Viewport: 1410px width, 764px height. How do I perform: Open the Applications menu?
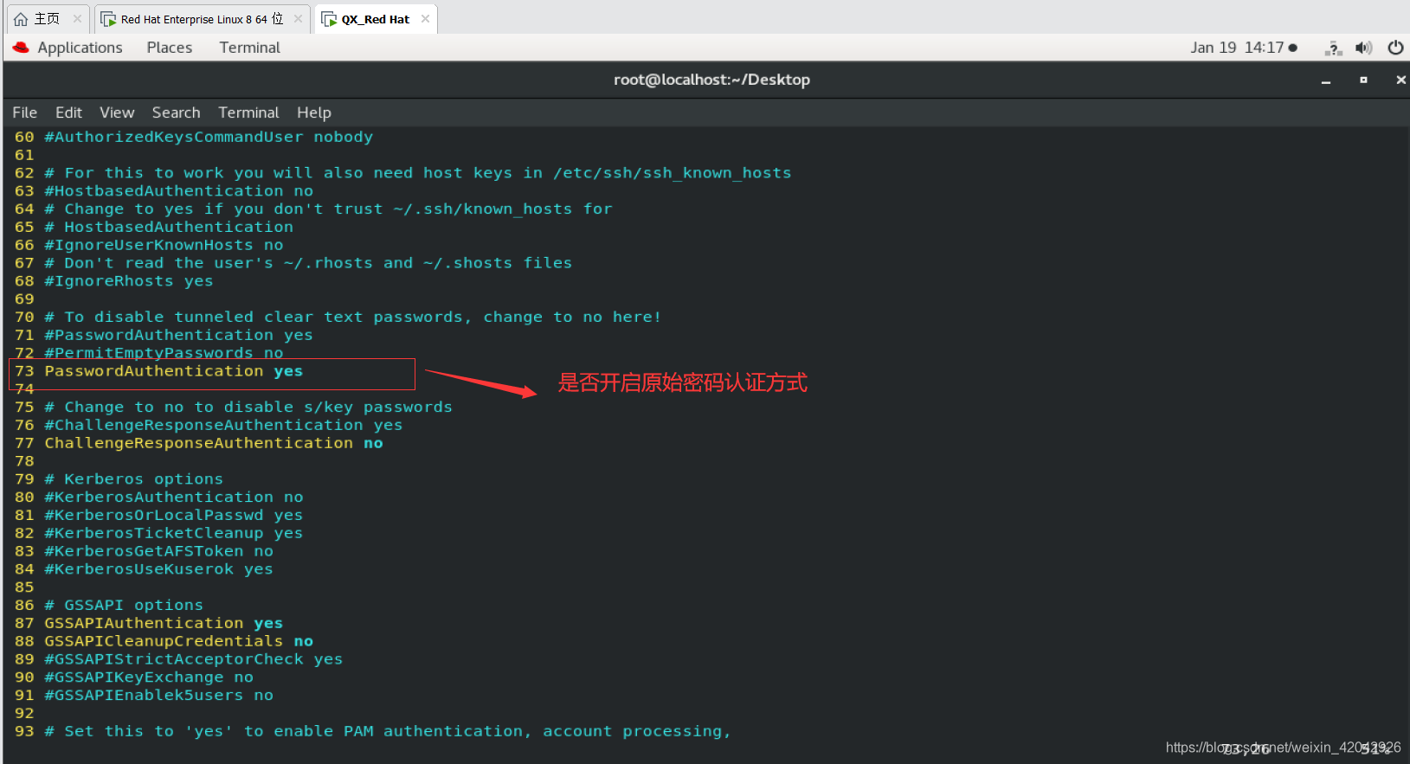pyautogui.click(x=80, y=48)
